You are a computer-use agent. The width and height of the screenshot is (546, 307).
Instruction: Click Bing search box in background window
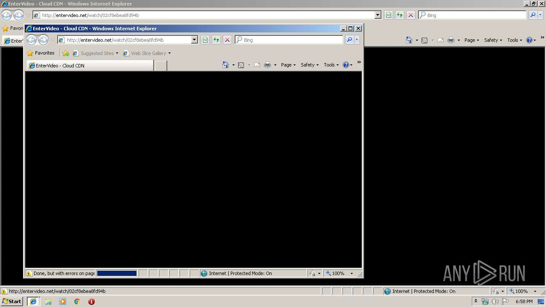pos(473,15)
